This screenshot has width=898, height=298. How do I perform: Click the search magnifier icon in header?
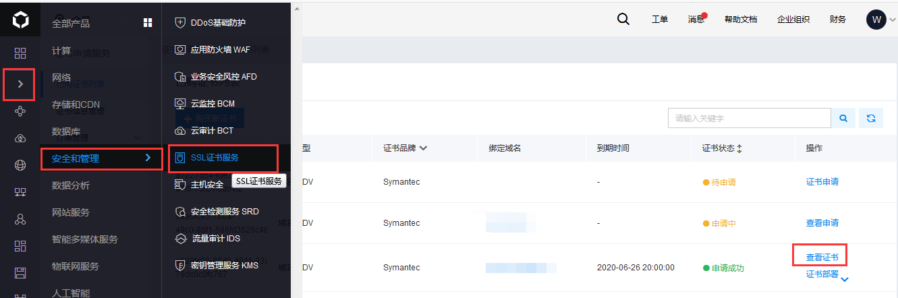tap(623, 19)
